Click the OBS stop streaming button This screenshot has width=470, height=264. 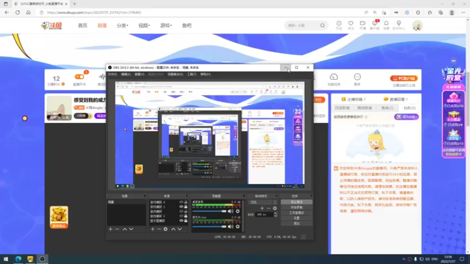297,202
